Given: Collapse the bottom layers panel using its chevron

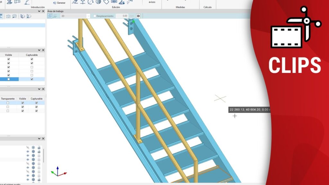Looking at the screenshot, I should click(39, 138).
